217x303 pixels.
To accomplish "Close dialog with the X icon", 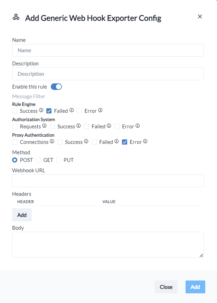I will (200, 17).
